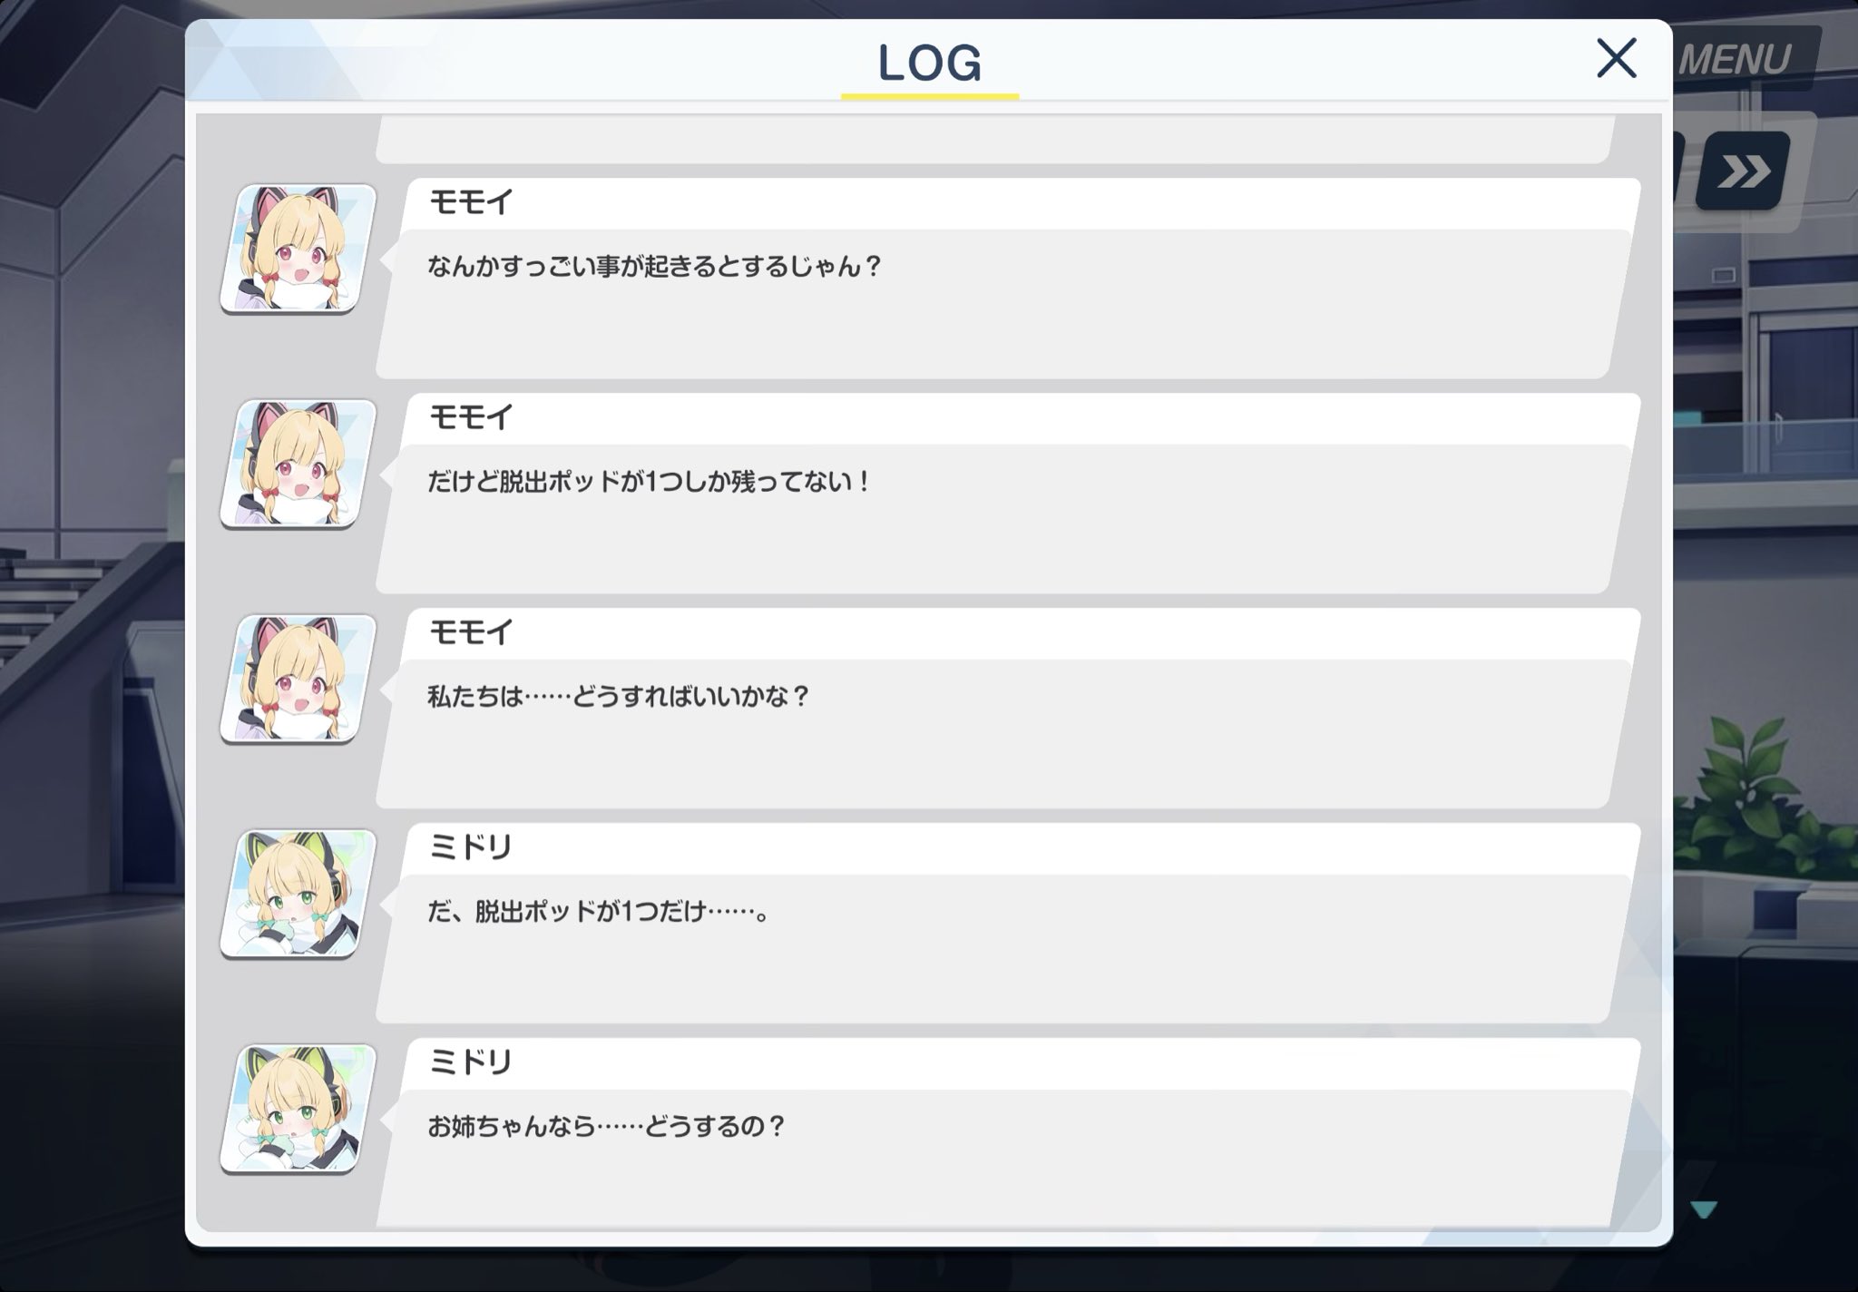The height and width of the screenshot is (1292, 1858).
Task: Click Momoi's avatar beside escape pod message
Action: pos(298,464)
